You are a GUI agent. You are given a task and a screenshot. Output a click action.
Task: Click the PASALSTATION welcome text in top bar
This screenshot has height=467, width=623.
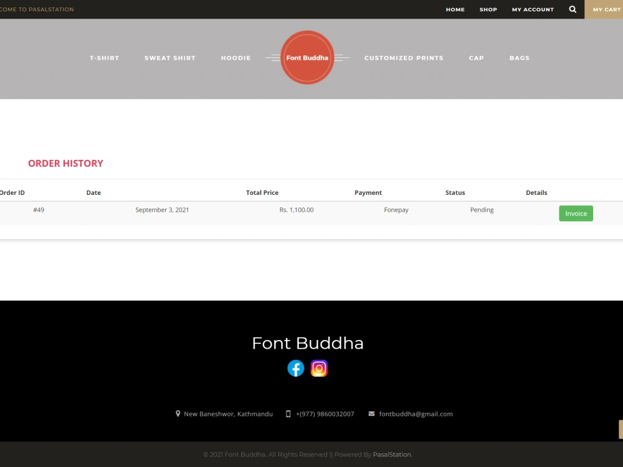pos(37,9)
